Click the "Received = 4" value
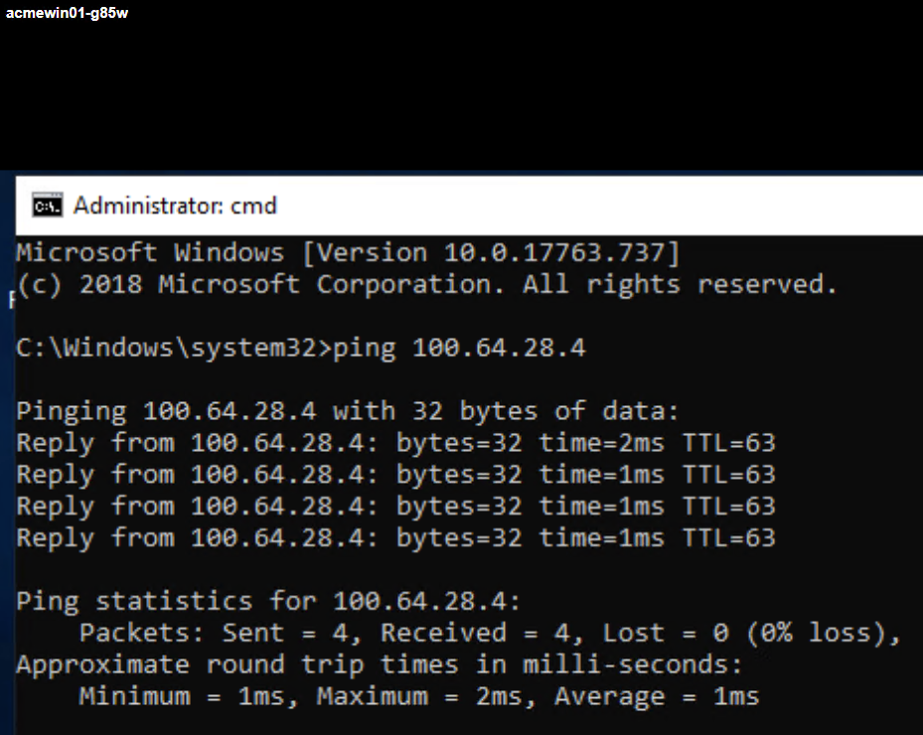 (x=475, y=633)
